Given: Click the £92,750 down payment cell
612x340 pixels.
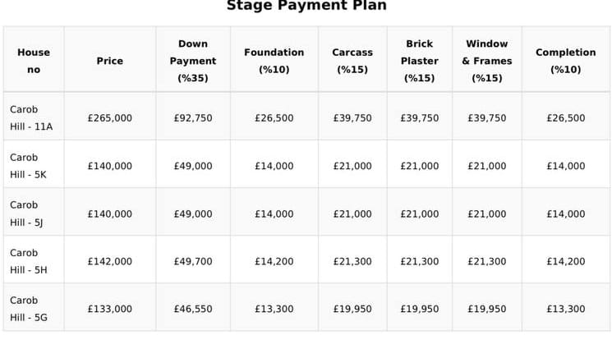Looking at the screenshot, I should click(x=193, y=118).
